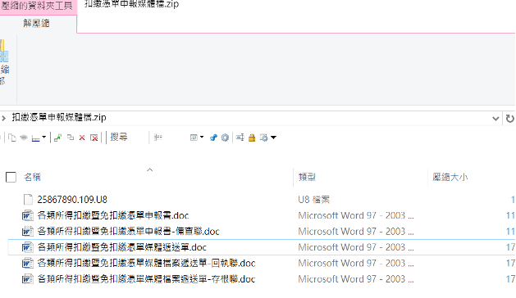Click the red X delete icon
This screenshot has height=298, width=516.
pos(82,138)
